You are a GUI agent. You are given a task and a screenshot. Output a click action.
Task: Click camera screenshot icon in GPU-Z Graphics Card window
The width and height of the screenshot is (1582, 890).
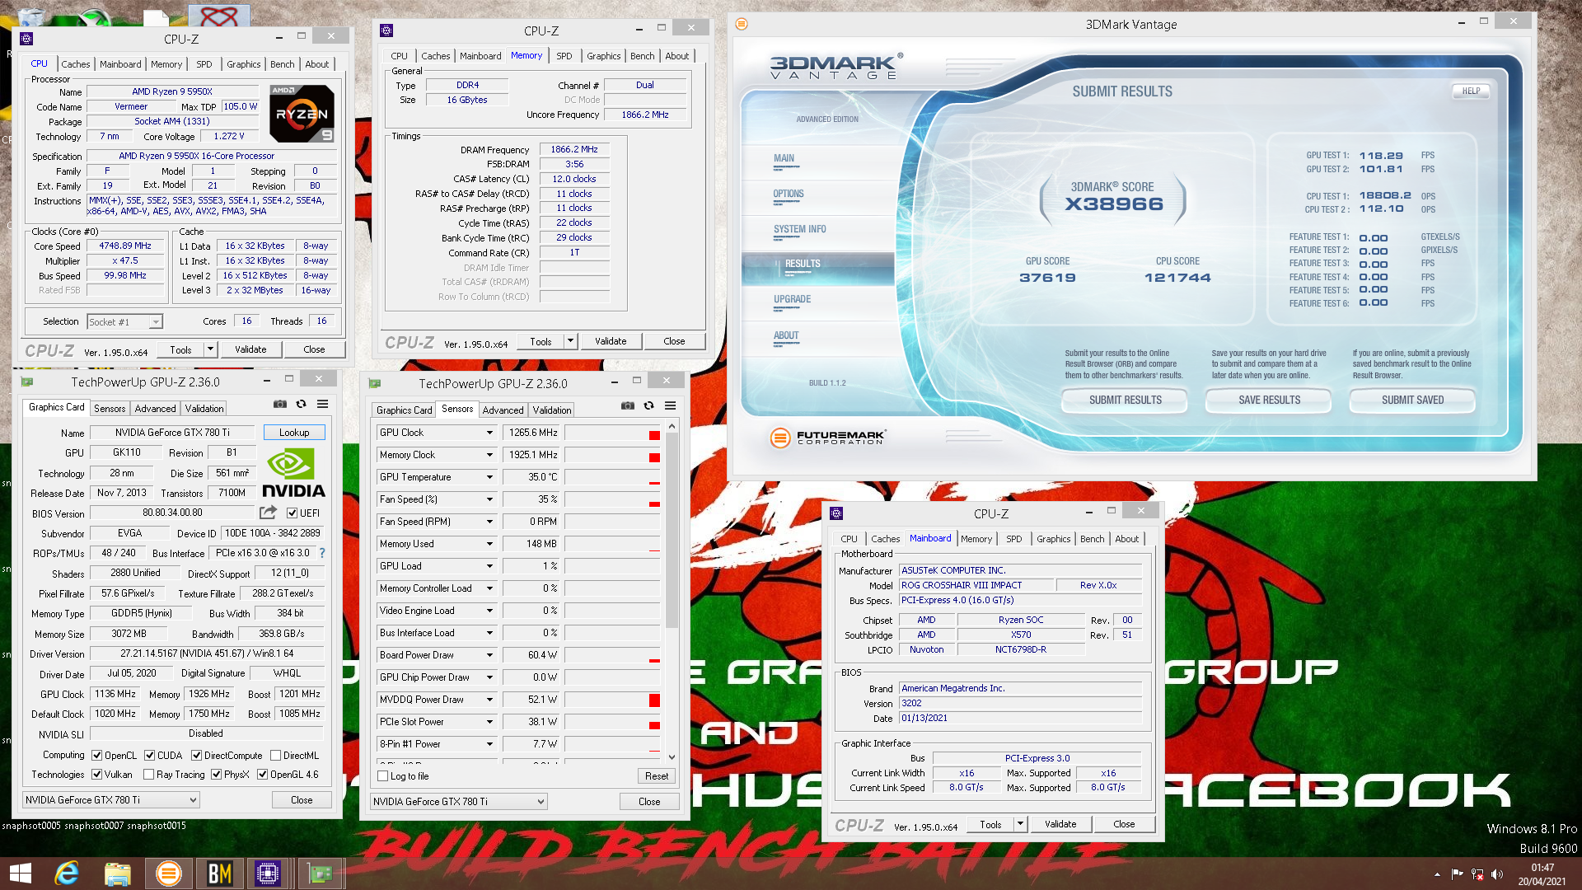tap(280, 405)
